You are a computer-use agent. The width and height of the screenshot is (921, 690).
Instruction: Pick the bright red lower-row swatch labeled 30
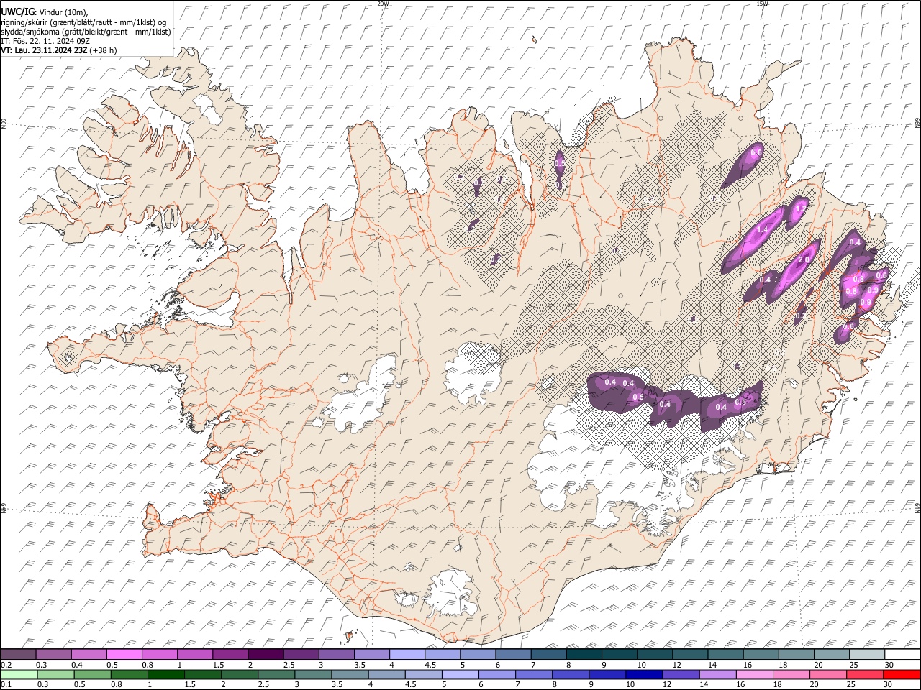click(x=901, y=674)
